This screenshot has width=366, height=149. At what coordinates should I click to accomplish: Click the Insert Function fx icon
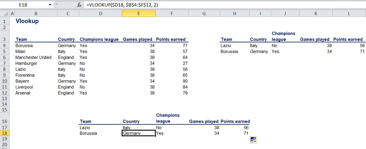coord(79,5)
